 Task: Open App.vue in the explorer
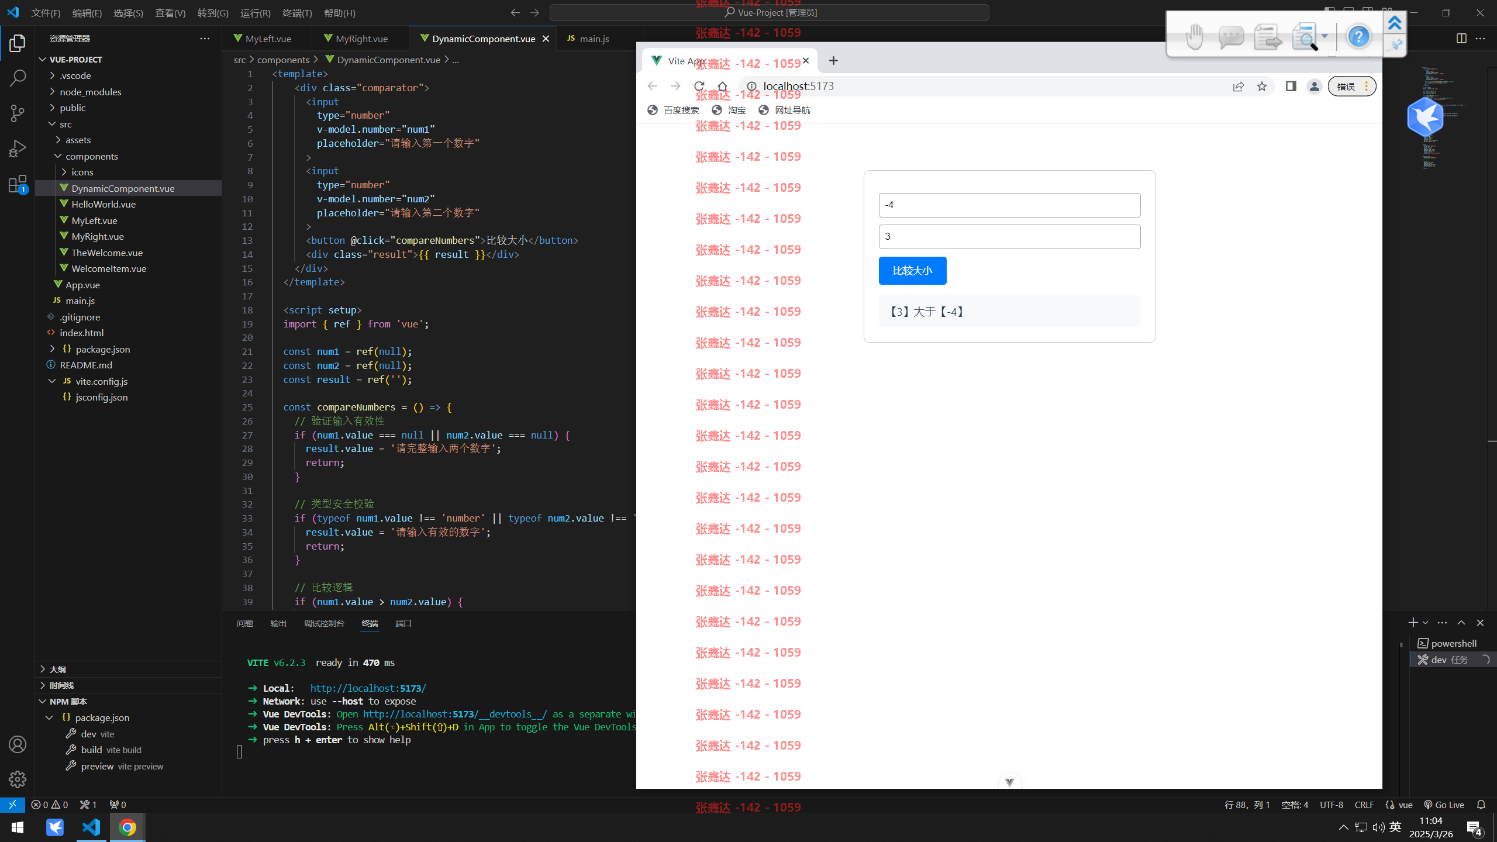[x=82, y=285]
